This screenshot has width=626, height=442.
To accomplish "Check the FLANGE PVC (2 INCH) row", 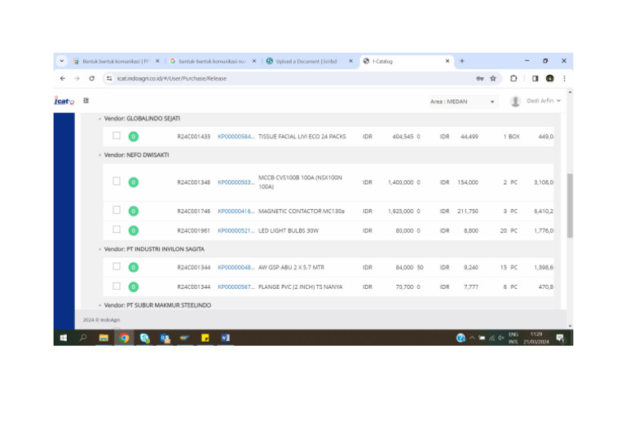I will tap(117, 286).
